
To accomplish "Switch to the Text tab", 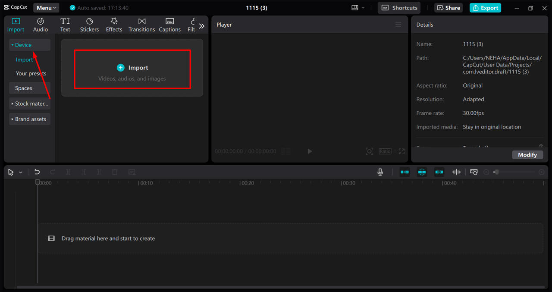I will pos(65,25).
